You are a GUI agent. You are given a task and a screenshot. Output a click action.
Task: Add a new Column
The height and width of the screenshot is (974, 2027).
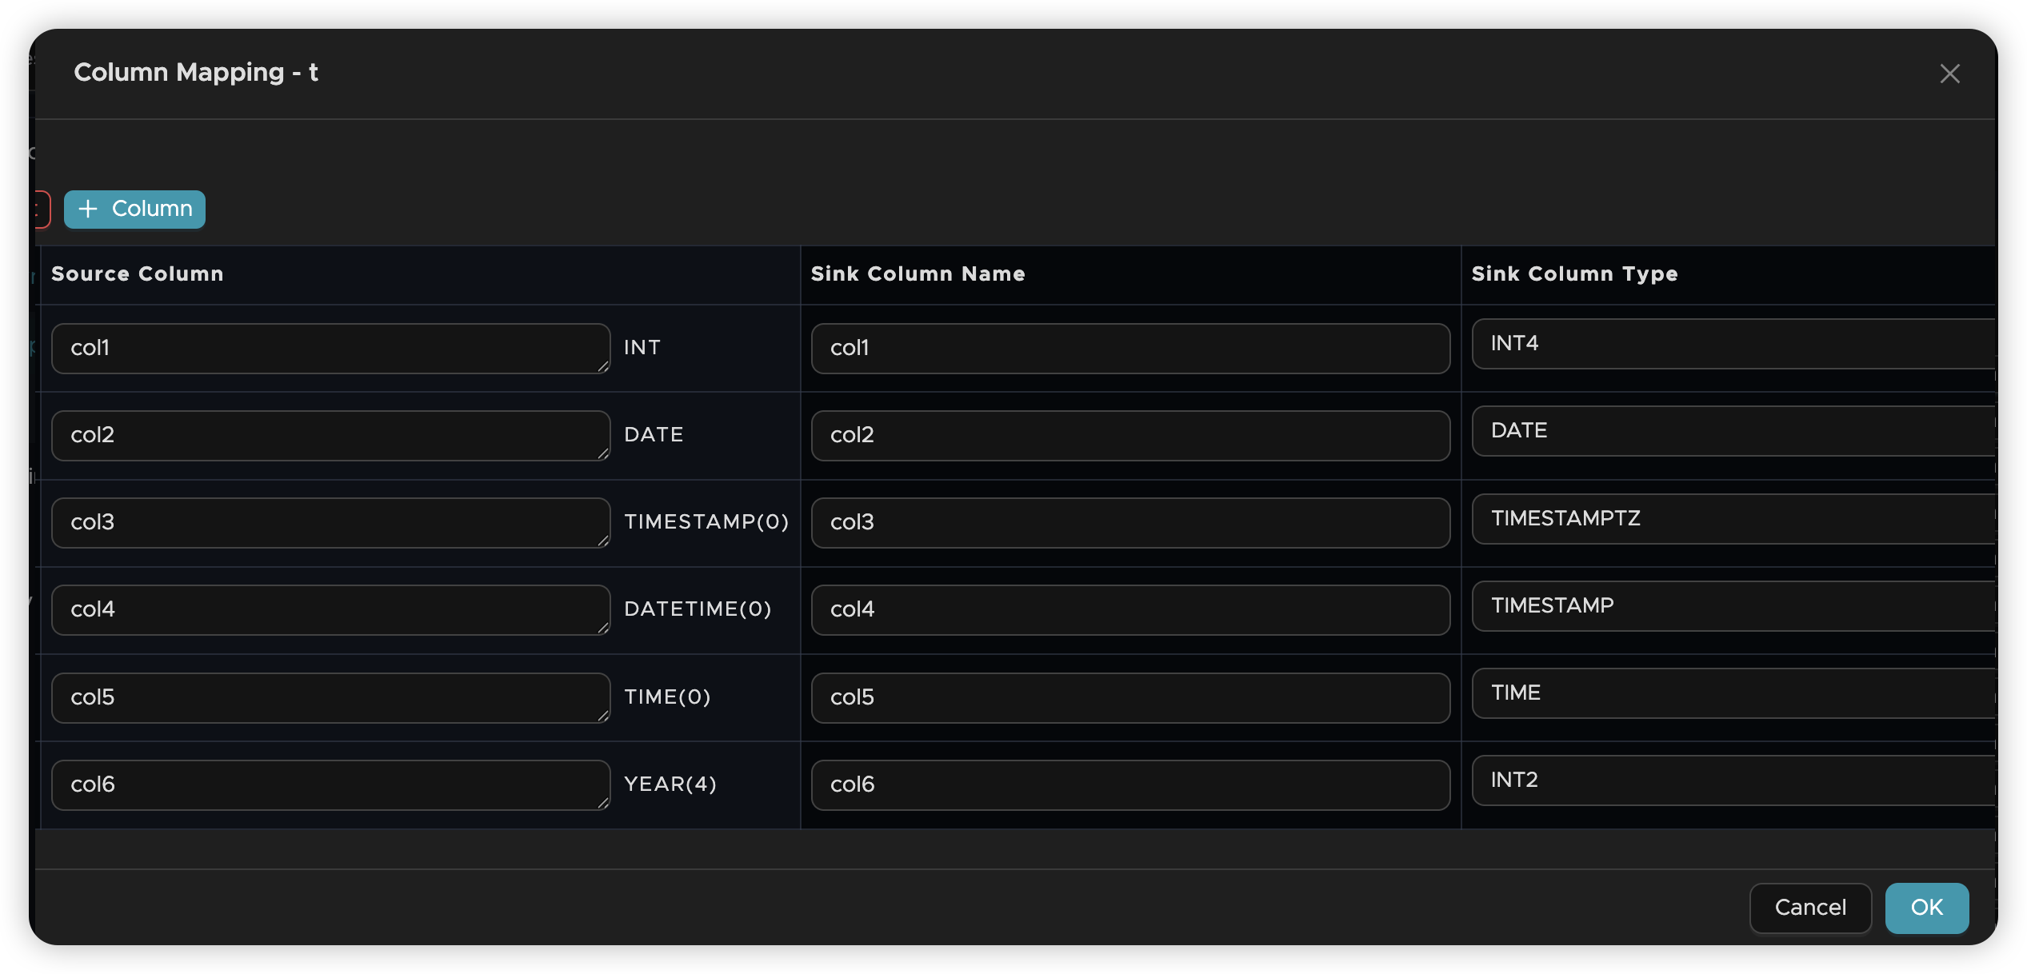pyautogui.click(x=134, y=209)
